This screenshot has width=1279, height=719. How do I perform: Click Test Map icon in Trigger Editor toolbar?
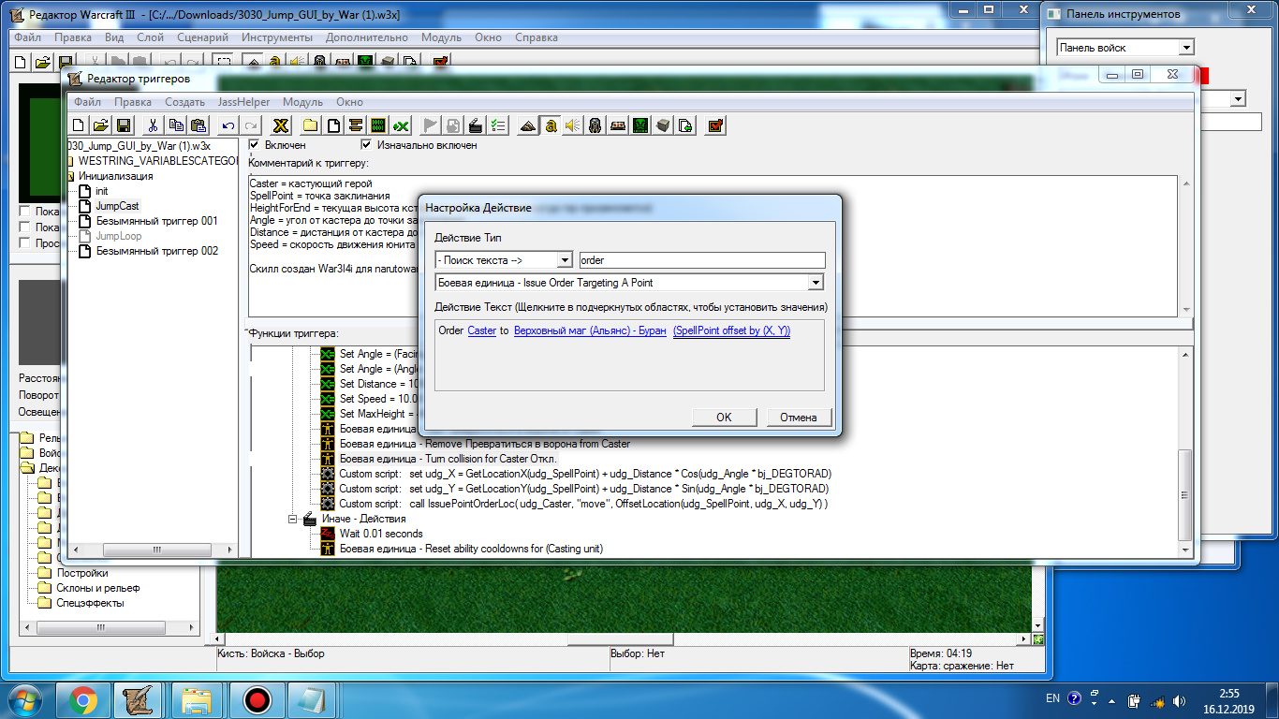pos(715,125)
